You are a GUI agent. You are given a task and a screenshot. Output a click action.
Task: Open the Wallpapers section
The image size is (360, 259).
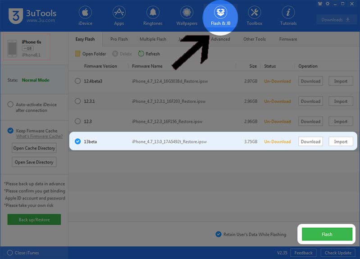pyautogui.click(x=187, y=16)
